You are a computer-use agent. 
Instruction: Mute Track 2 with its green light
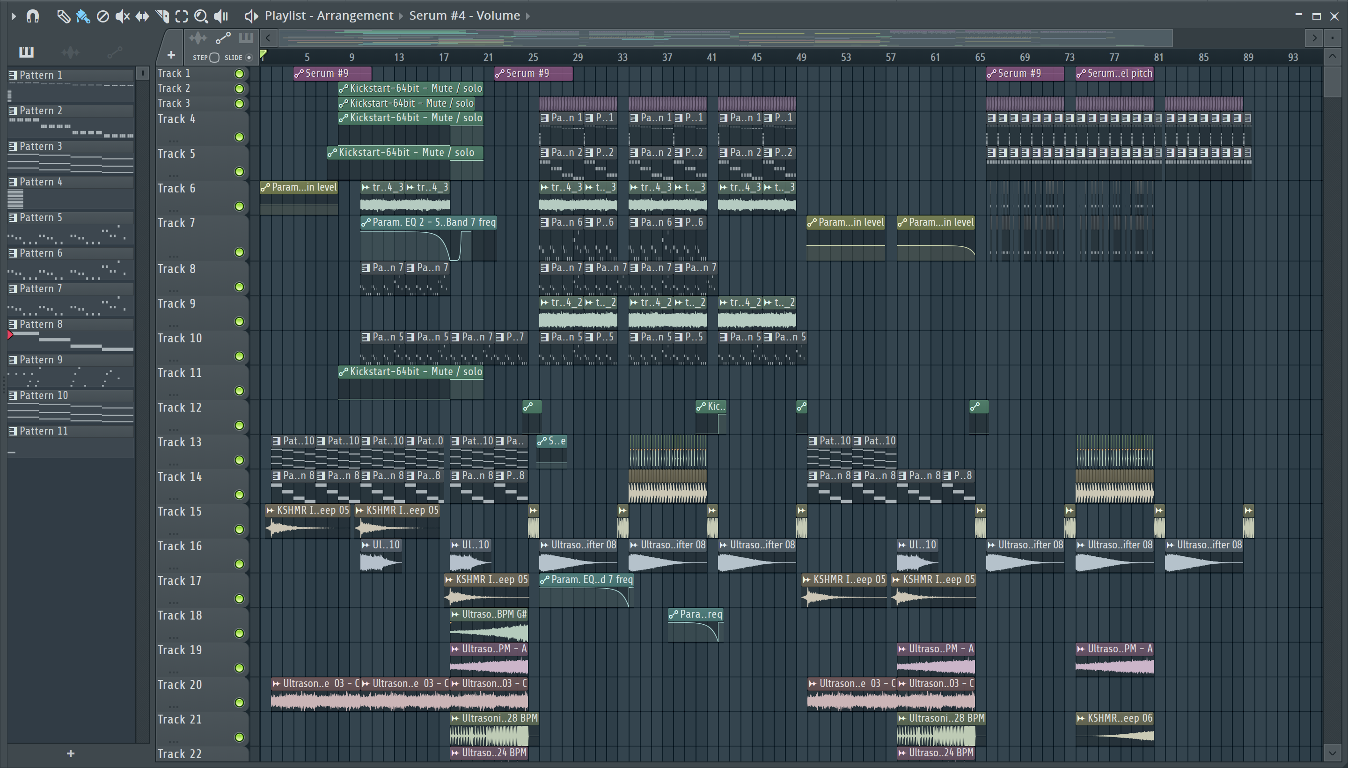(239, 89)
